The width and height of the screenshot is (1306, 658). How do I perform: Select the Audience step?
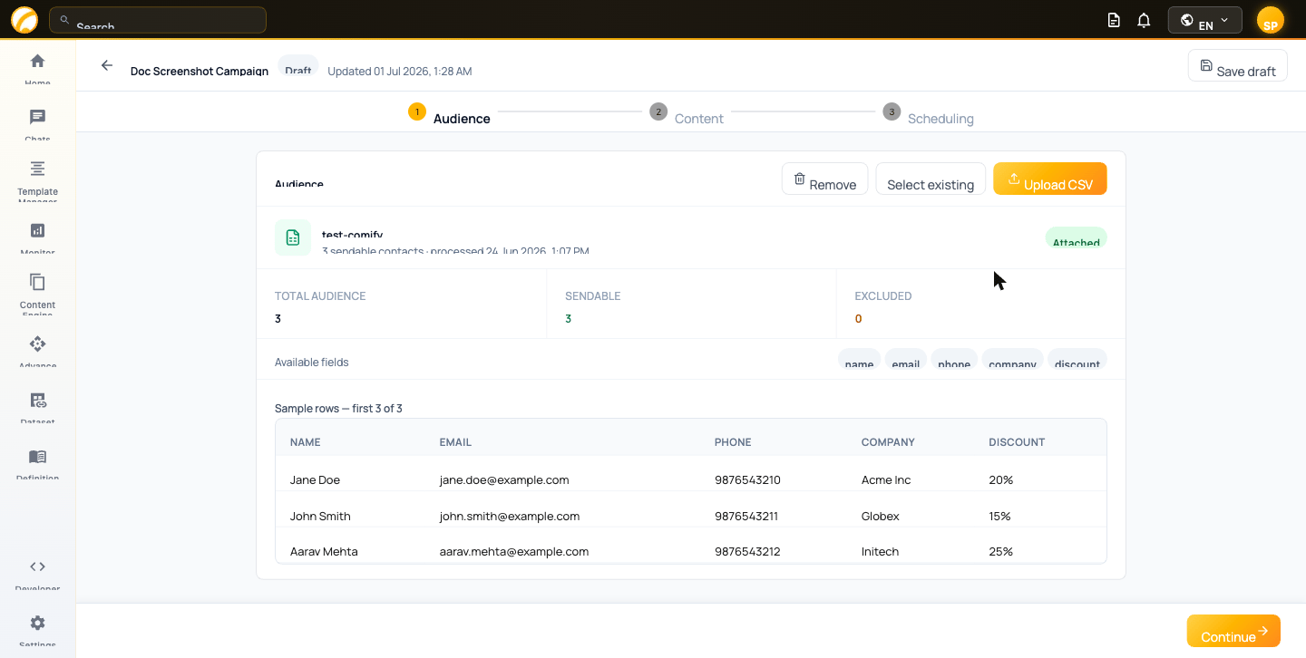click(450, 113)
